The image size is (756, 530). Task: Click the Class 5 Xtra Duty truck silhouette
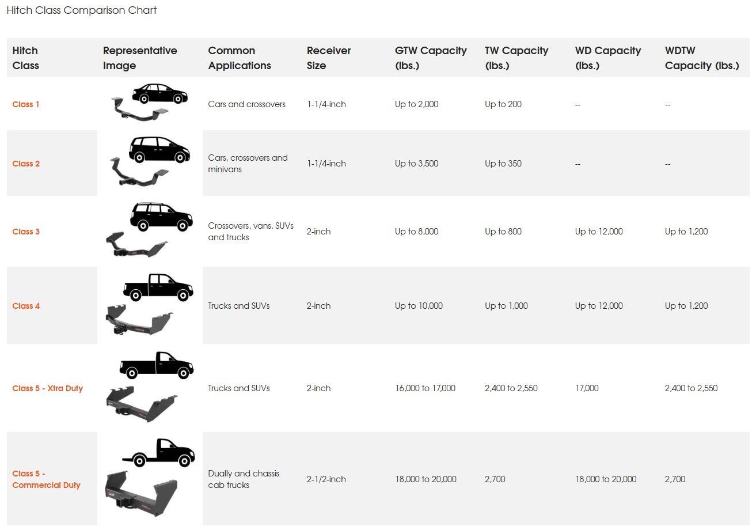157,365
